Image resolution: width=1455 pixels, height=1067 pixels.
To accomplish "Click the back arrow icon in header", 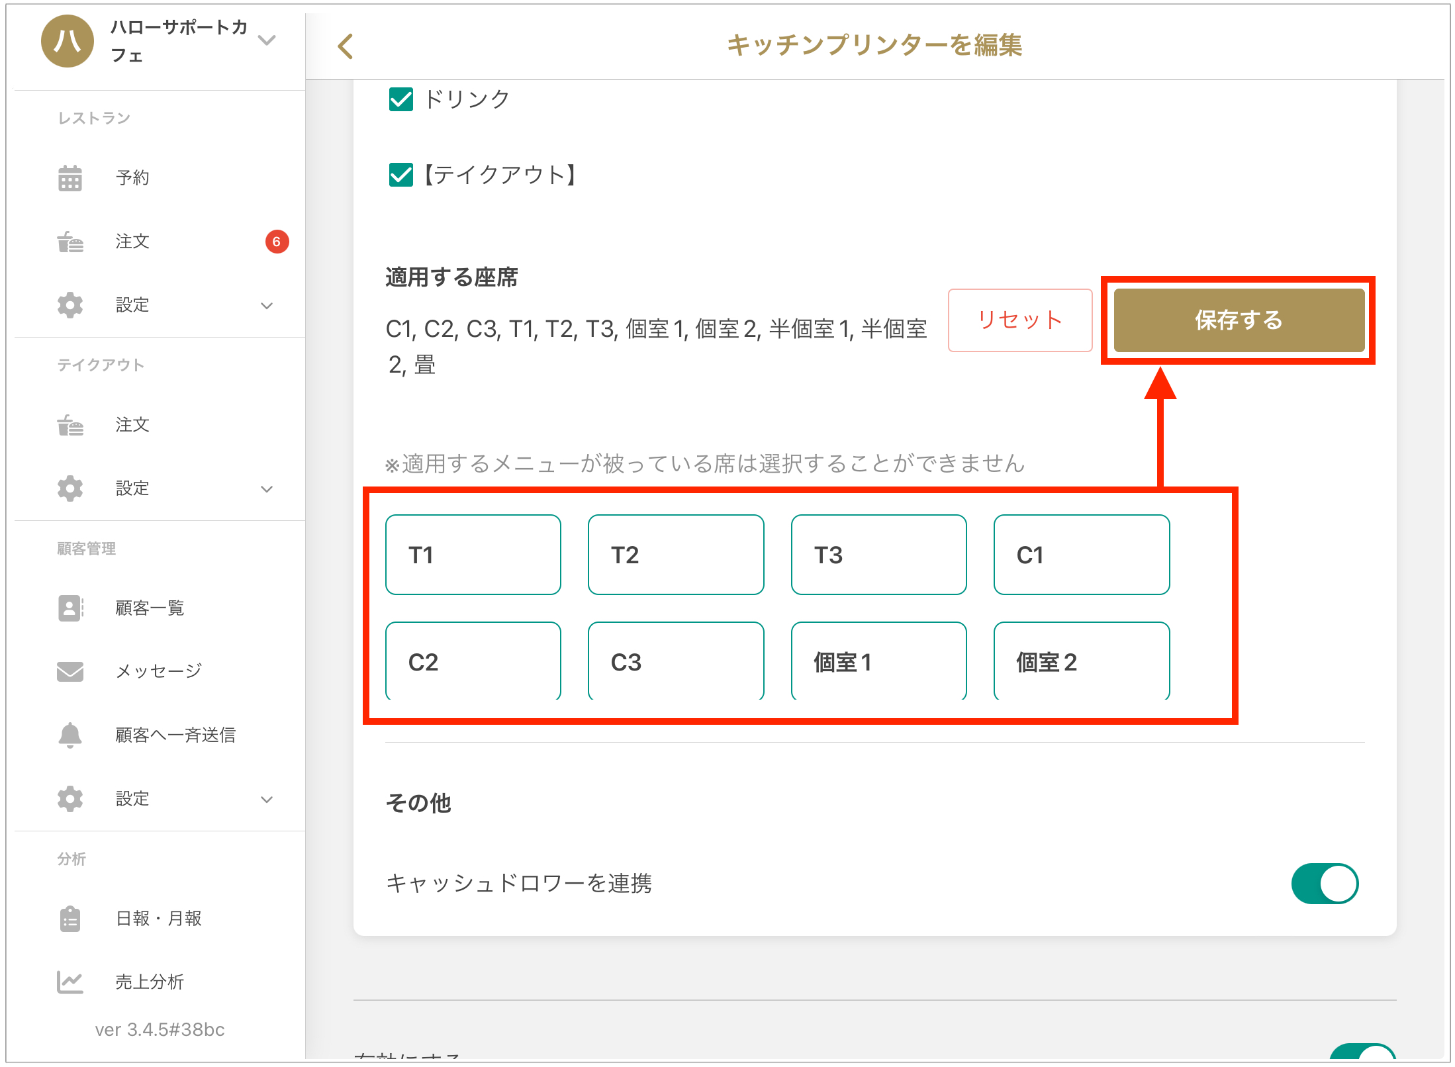I will [346, 46].
